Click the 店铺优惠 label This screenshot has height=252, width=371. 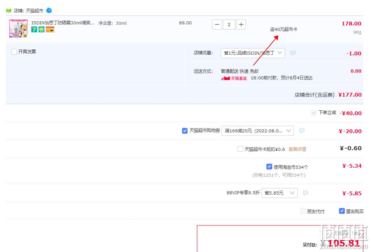pos(203,53)
